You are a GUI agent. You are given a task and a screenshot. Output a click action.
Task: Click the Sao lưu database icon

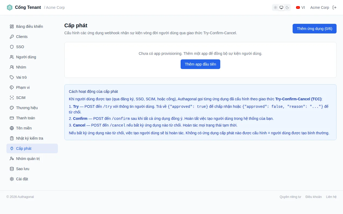12,169
